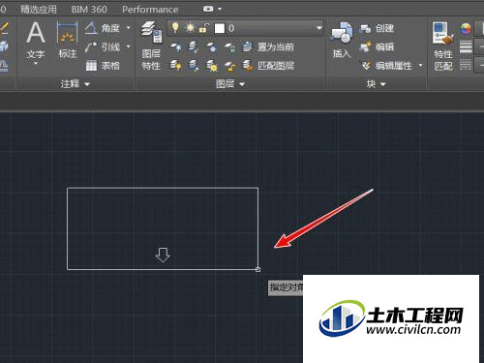
Task: Click the object color wheel icon
Action: (466, 29)
